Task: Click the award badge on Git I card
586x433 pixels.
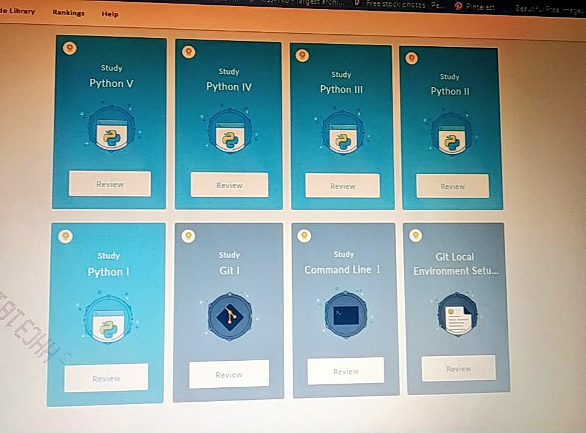Action: (188, 236)
